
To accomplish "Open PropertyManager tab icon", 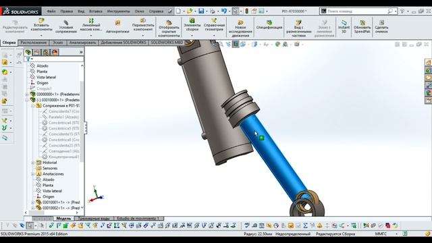I will [36, 53].
